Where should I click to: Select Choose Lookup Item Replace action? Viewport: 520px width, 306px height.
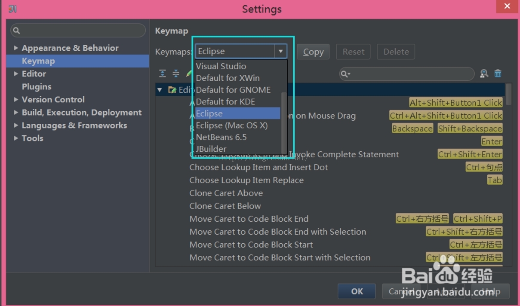(246, 180)
